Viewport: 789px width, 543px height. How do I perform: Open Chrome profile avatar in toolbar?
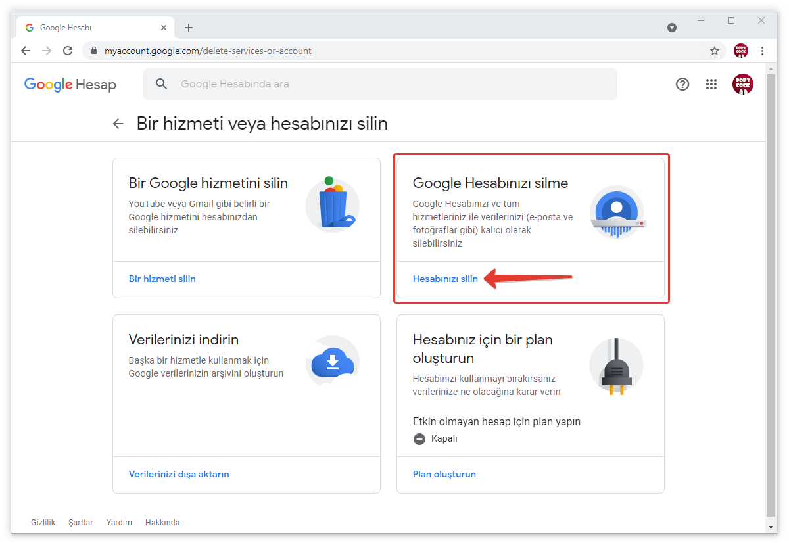tap(741, 51)
